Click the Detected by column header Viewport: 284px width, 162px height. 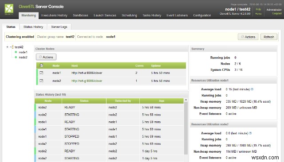click(123, 101)
